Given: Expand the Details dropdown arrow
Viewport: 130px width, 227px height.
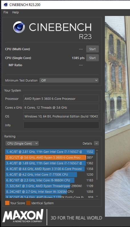Looking at the screenshot, I should click(x=96, y=143).
